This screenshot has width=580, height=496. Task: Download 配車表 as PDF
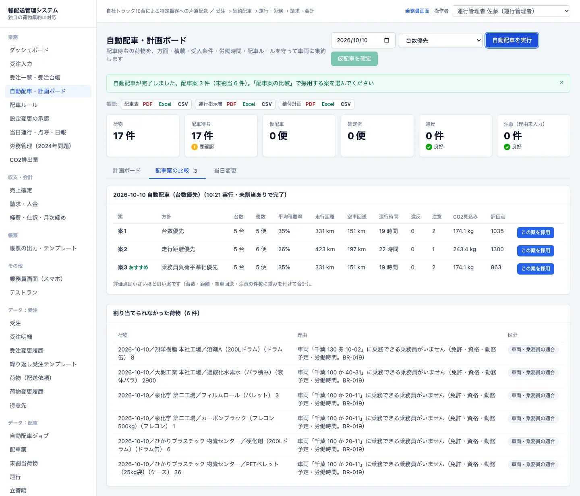pyautogui.click(x=147, y=104)
